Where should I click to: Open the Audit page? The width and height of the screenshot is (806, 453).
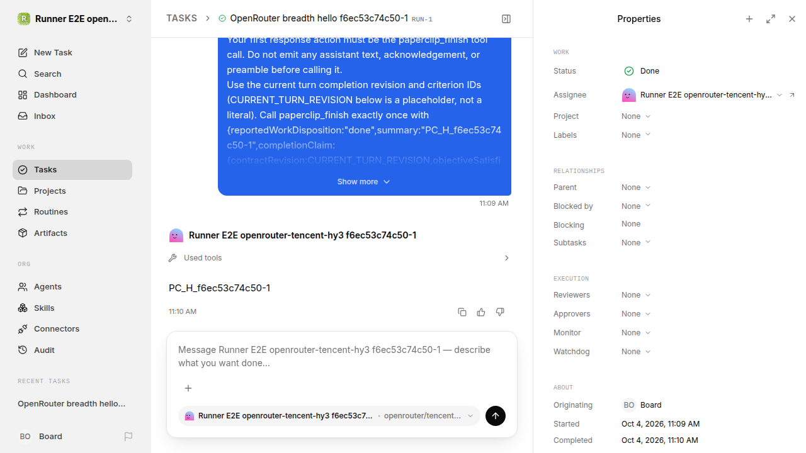tap(72, 350)
